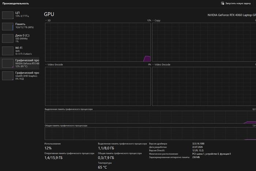The height and width of the screenshot is (171, 256).
Task: Click the shared GPU memory graph
Action: point(150,133)
